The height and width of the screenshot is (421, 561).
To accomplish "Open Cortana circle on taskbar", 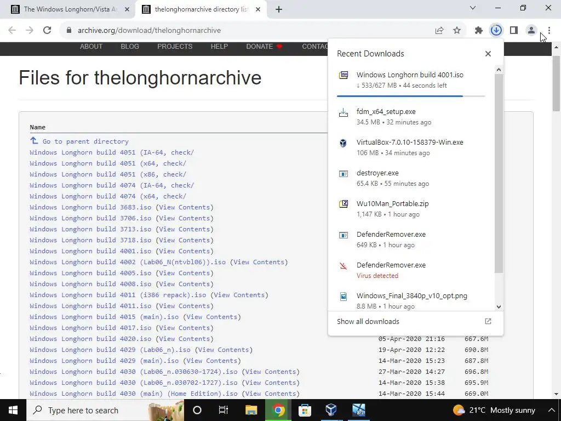I will (x=197, y=410).
